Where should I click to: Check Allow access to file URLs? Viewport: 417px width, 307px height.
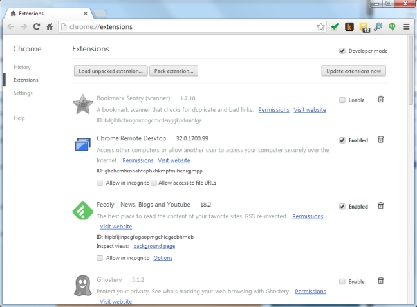[x=154, y=183]
